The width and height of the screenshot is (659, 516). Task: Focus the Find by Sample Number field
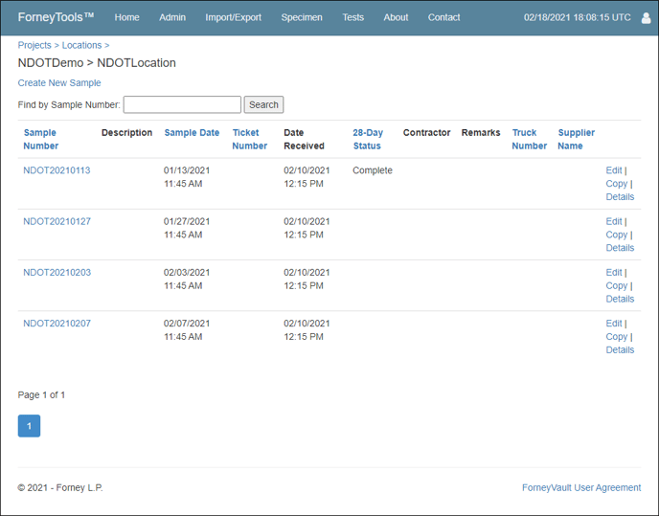(x=182, y=104)
